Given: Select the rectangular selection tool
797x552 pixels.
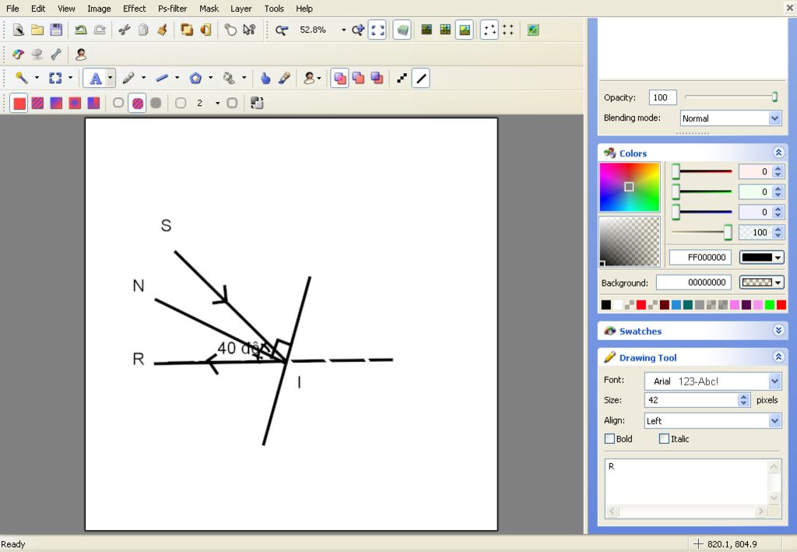Looking at the screenshot, I should pyautogui.click(x=55, y=78).
